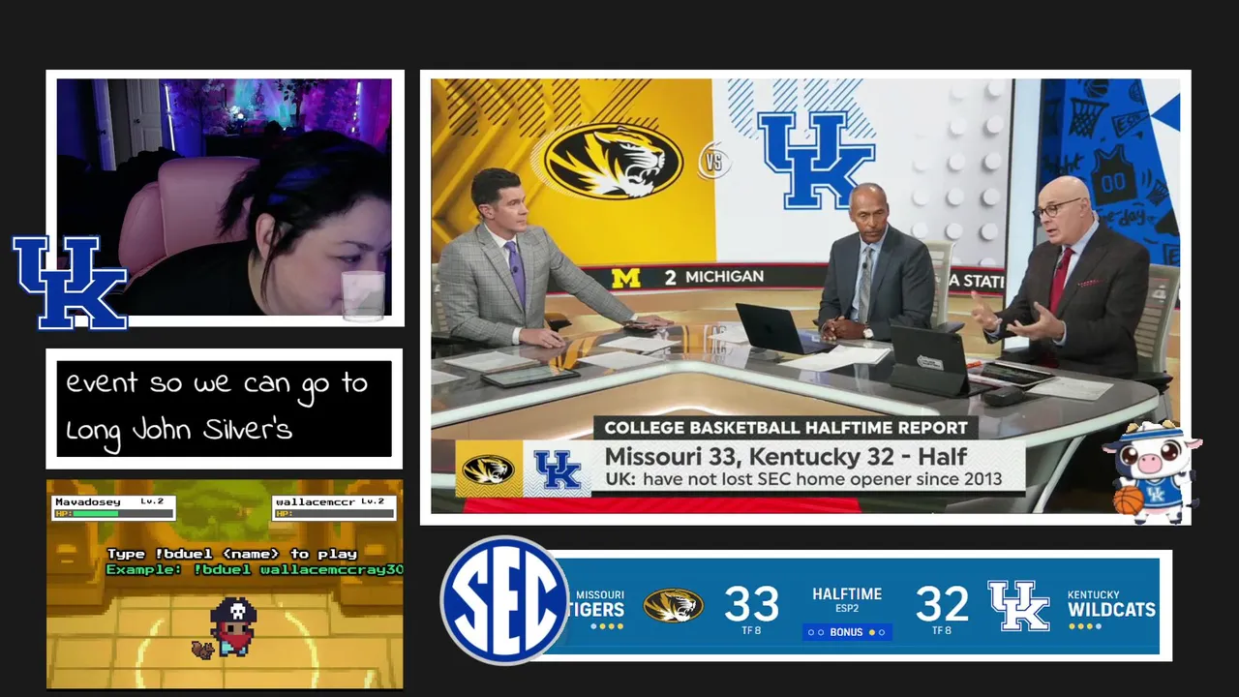Image resolution: width=1239 pixels, height=697 pixels.
Task: Click the Kentucky UK logo in the scoreboard
Action: [1018, 606]
